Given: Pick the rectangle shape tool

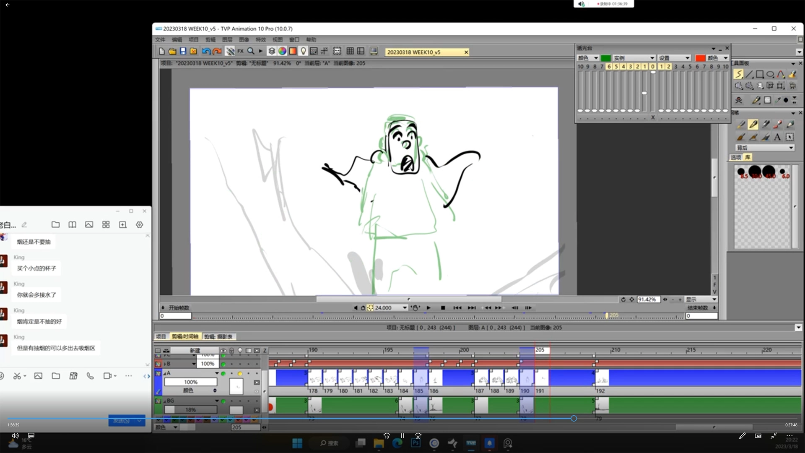Looking at the screenshot, I should pos(760,74).
